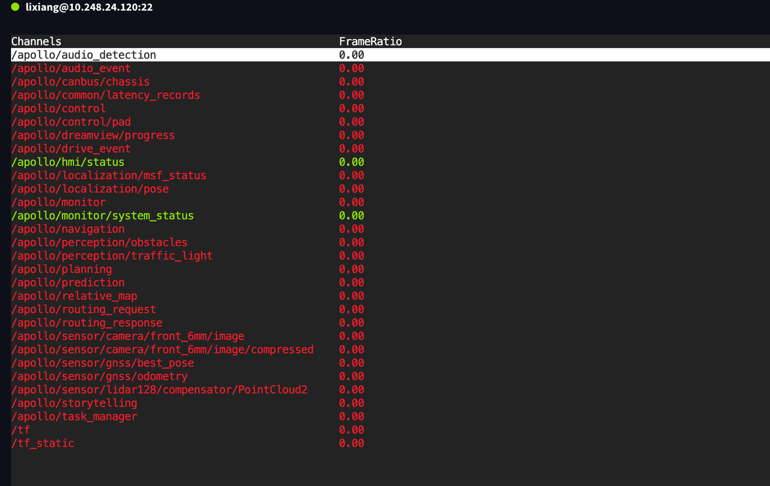The height and width of the screenshot is (486, 770).
Task: Select the /apollo/monitor/system_status channel
Action: (x=103, y=215)
